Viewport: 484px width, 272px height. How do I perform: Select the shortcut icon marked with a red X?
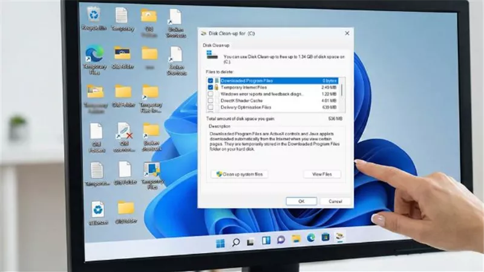[x=124, y=131]
